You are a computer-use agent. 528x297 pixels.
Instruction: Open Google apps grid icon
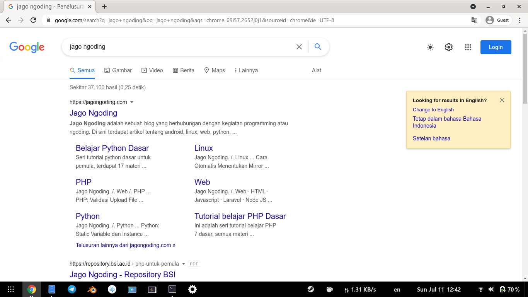coord(468,47)
